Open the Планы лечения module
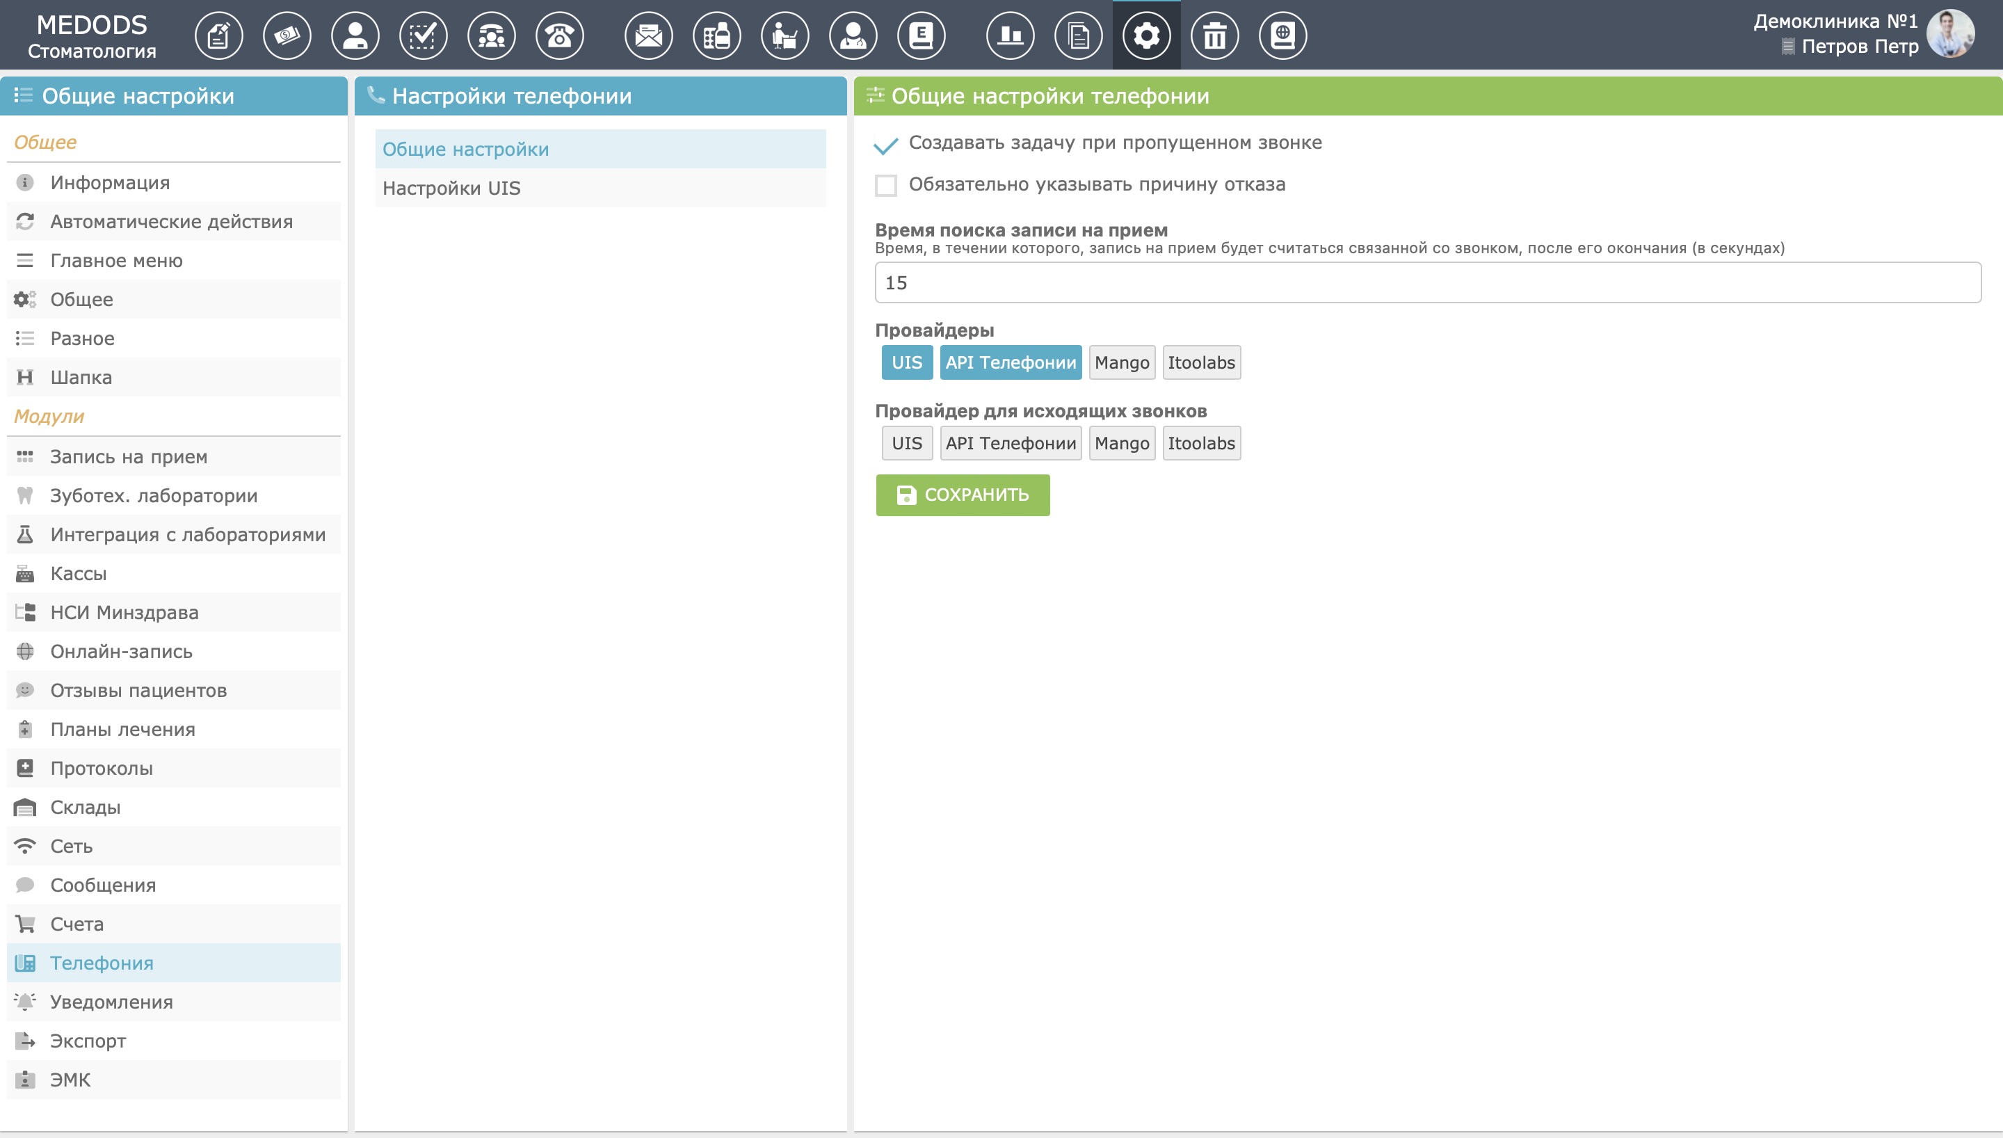This screenshot has width=2003, height=1138. pos(173,729)
